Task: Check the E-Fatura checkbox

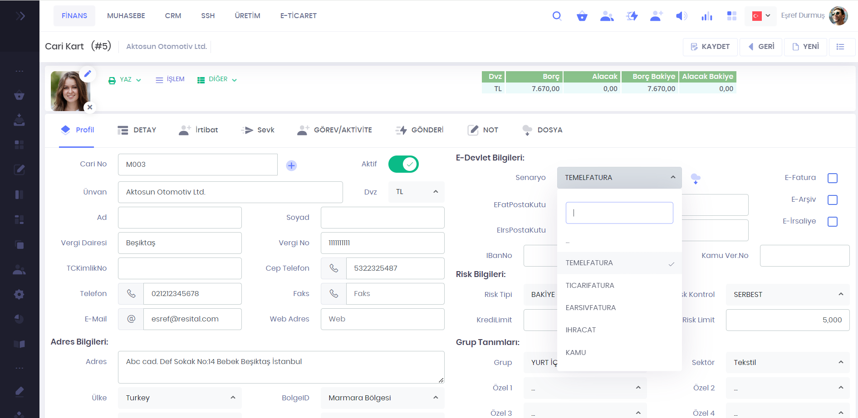Action: point(832,178)
